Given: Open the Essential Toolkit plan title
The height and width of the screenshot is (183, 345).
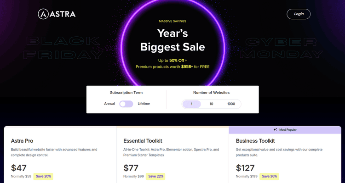Looking at the screenshot, I should pos(143,141).
